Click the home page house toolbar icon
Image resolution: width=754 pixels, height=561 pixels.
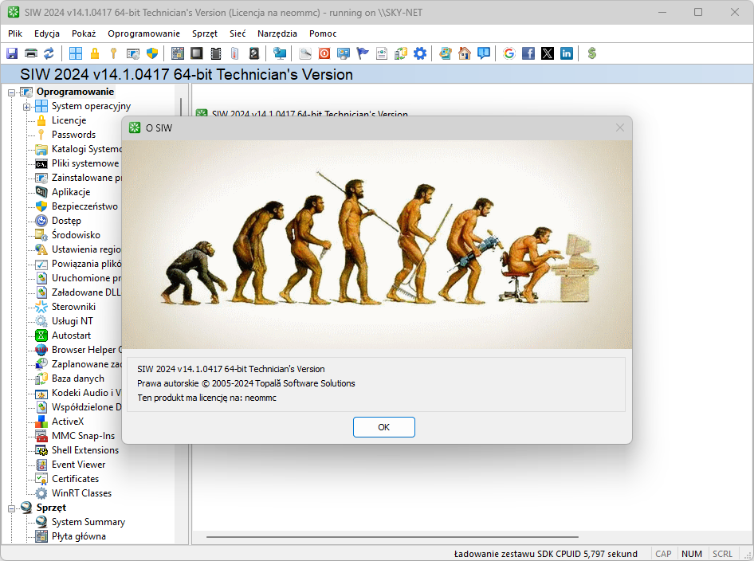pyautogui.click(x=465, y=53)
